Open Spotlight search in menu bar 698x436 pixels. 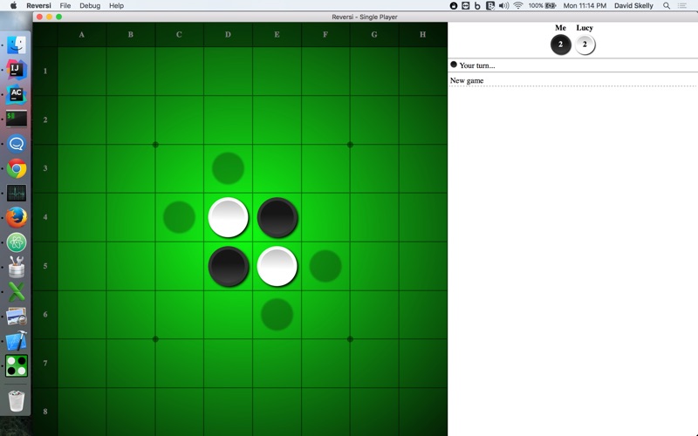click(666, 6)
